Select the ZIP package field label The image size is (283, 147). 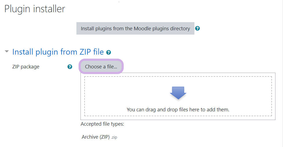[x=26, y=67]
